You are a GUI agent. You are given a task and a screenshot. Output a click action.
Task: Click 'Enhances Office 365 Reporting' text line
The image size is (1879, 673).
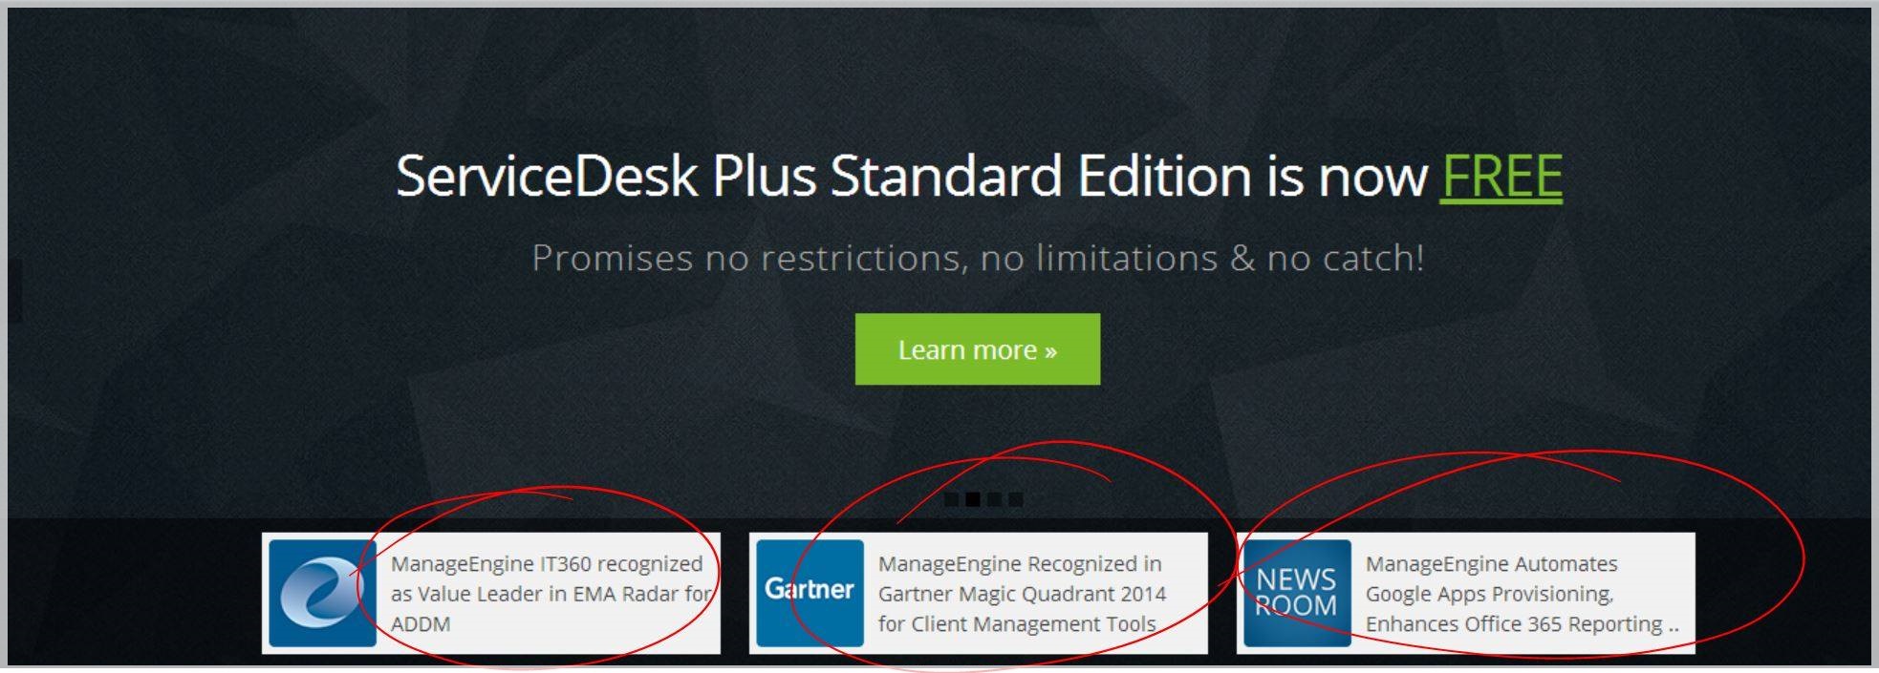click(1514, 623)
